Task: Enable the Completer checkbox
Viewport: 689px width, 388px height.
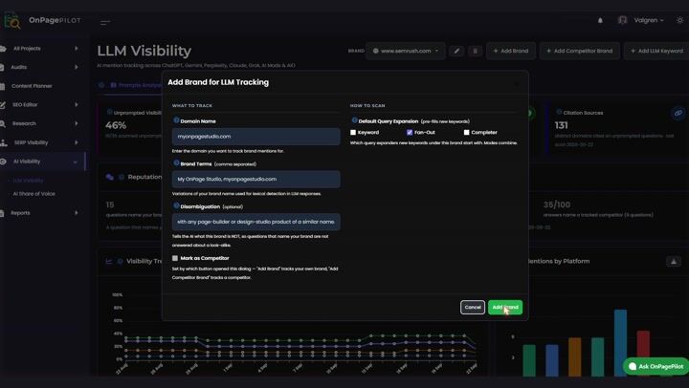Action: 466,132
